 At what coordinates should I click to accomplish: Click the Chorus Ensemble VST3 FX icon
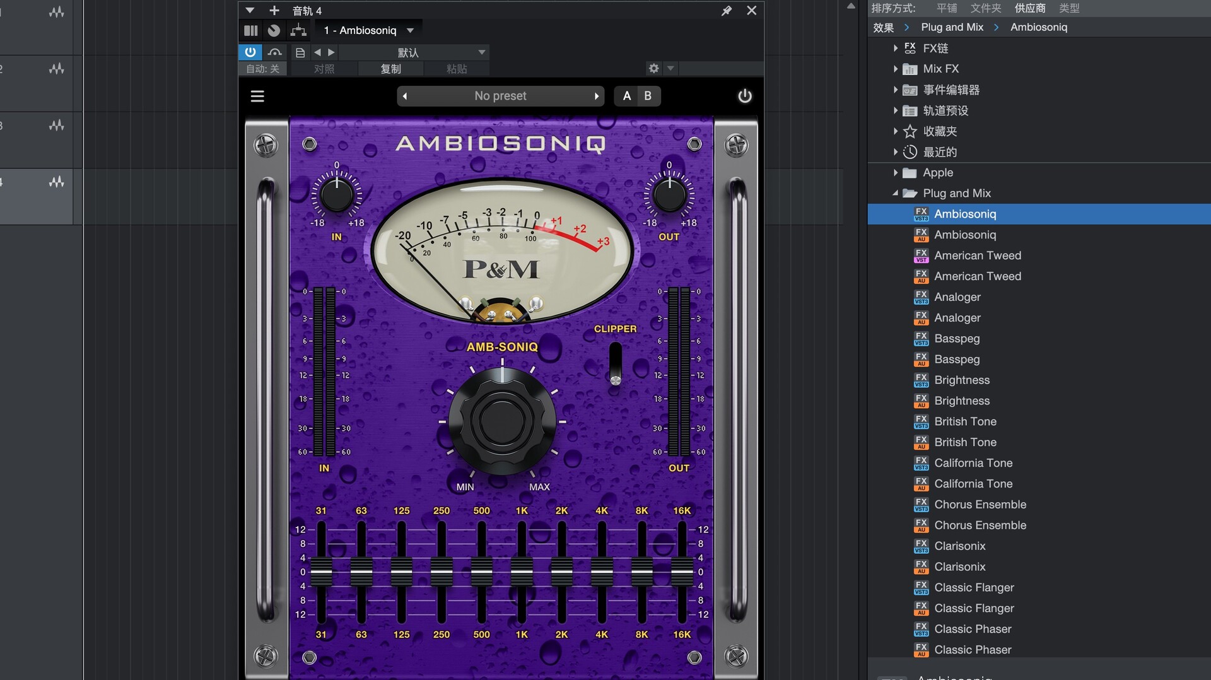tap(921, 505)
